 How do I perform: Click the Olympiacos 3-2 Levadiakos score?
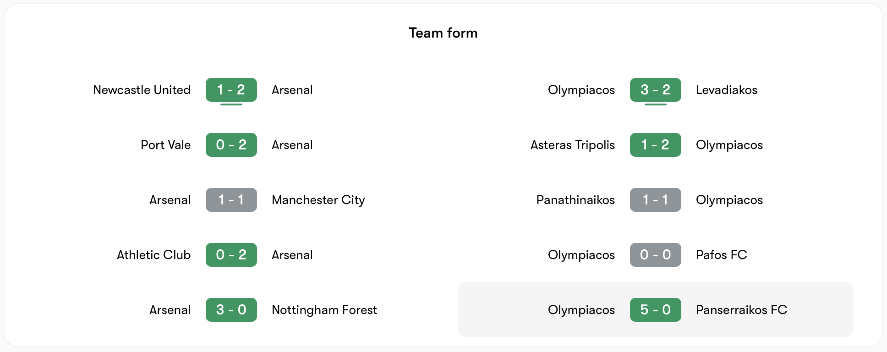coord(655,90)
